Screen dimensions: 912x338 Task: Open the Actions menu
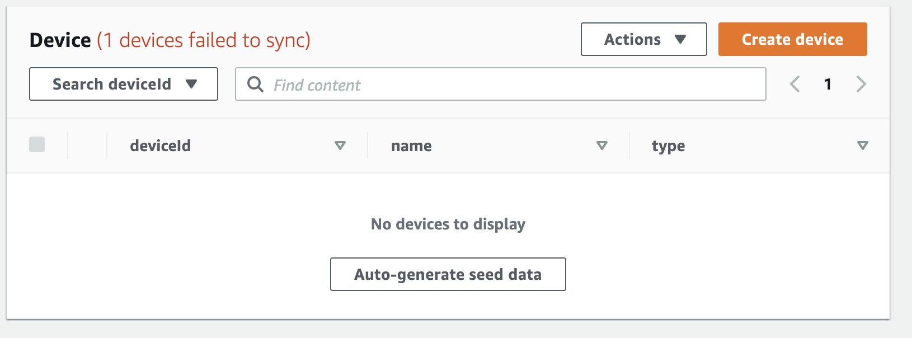pyautogui.click(x=643, y=39)
